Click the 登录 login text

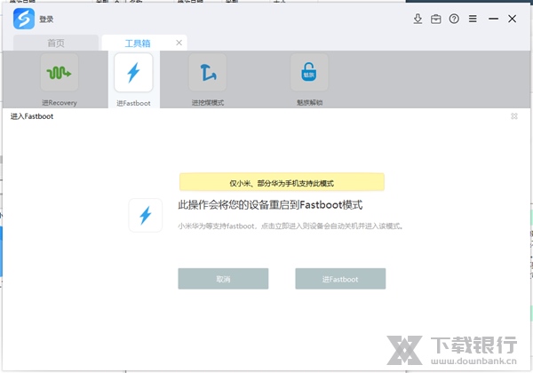pyautogui.click(x=46, y=19)
